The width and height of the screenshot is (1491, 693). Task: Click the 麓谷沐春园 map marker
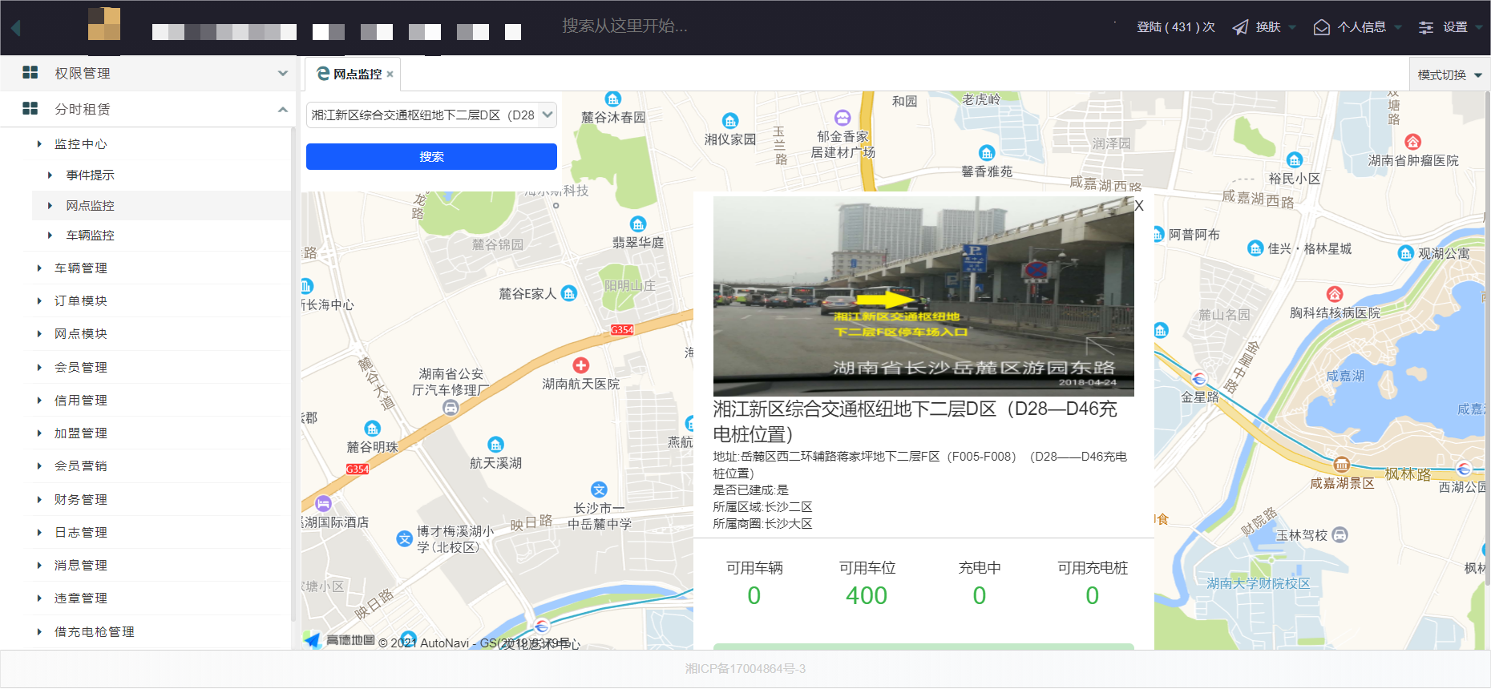(x=613, y=99)
